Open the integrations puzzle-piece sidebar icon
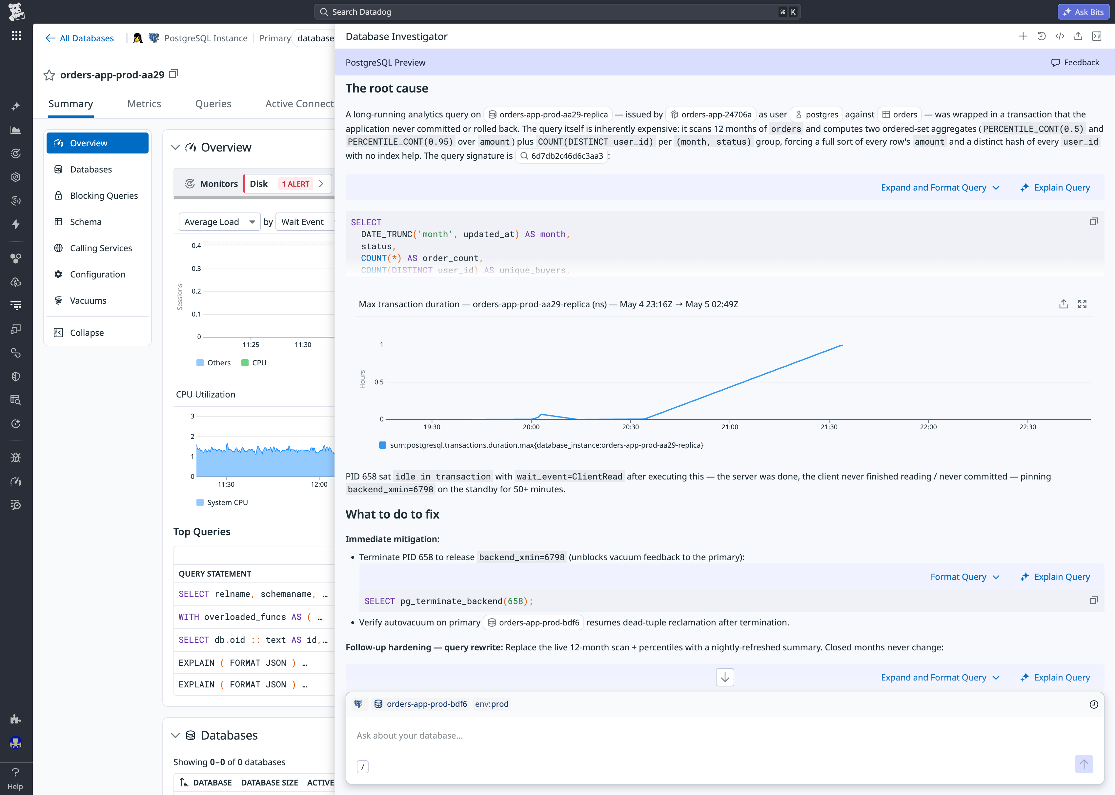Viewport: 1115px width, 795px height. tap(16, 719)
